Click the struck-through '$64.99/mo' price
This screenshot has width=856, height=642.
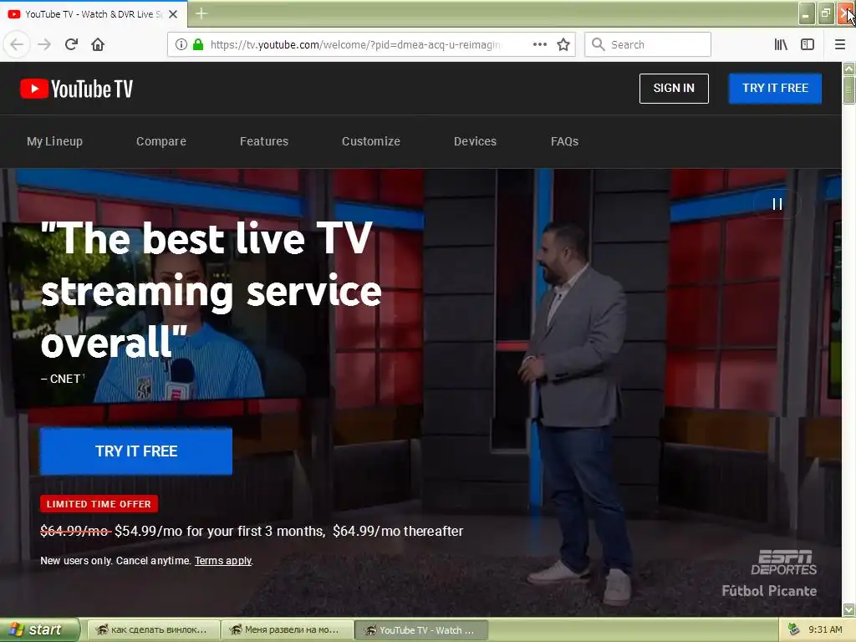pyautogui.click(x=74, y=531)
